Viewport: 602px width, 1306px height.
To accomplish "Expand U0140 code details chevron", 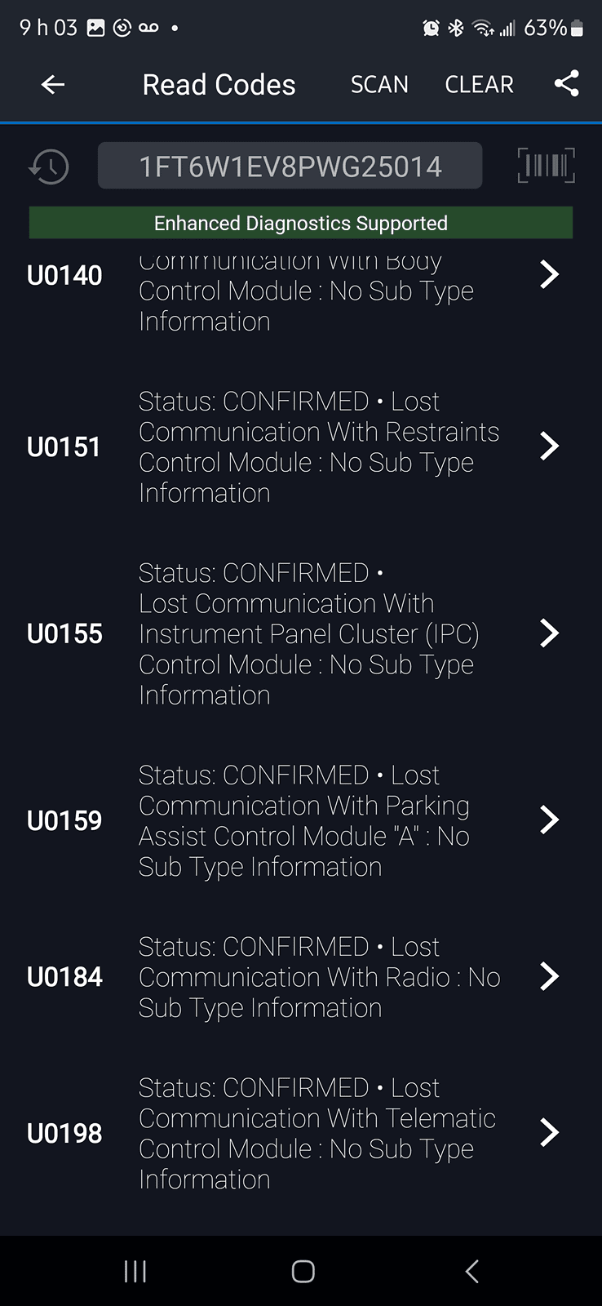I will pos(549,275).
